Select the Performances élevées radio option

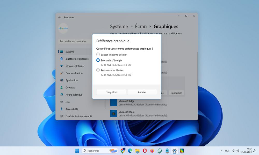tap(98, 70)
